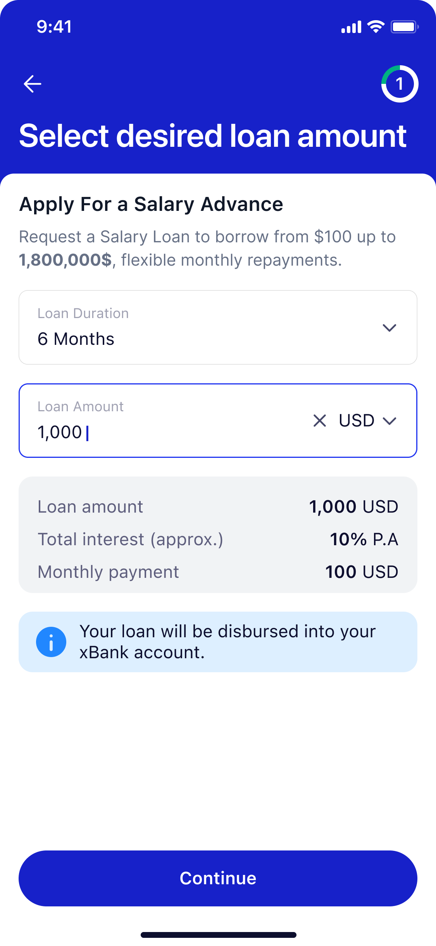Expand the Loan Duration chevron
Screen dimensions: 436x946
pos(389,328)
